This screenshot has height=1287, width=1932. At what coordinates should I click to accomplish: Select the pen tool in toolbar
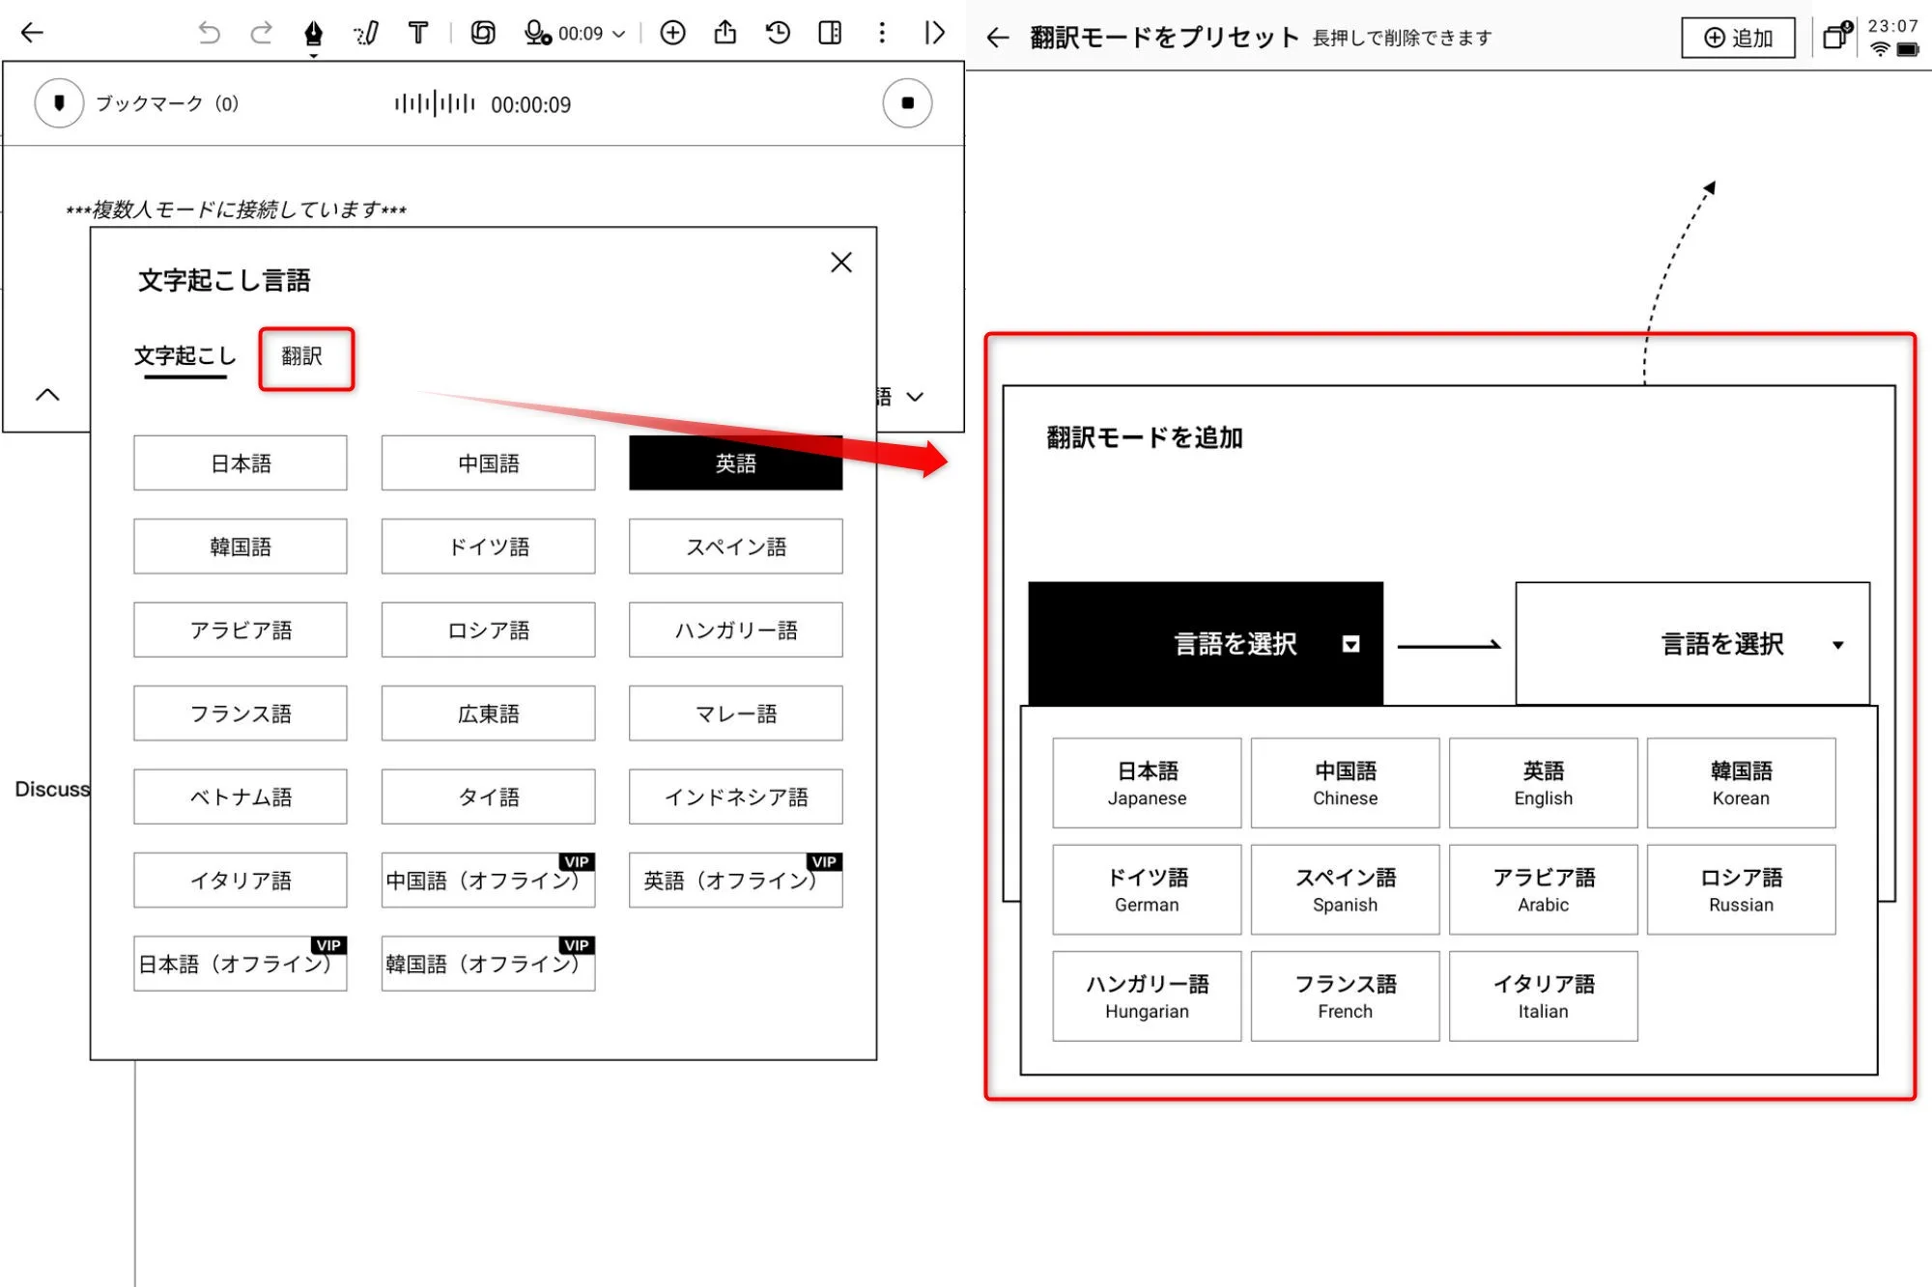[313, 34]
